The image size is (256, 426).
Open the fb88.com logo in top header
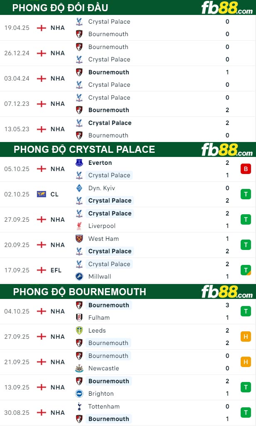click(227, 8)
